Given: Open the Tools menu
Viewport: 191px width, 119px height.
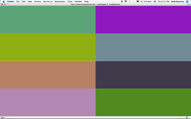Looking at the screenshot, I should click(x=70, y=1).
